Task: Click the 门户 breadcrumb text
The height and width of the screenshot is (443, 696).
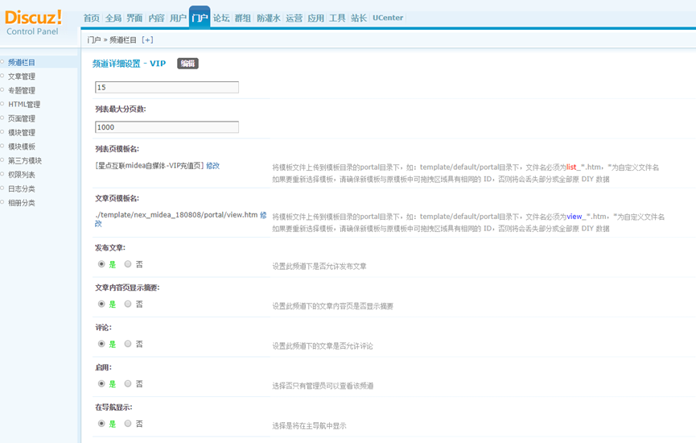Action: 94,40
